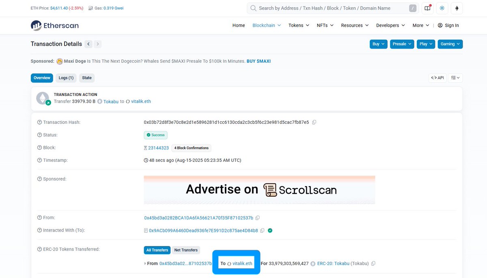The height and width of the screenshot is (278, 487).
Task: Click vitalik.eth link in Transaction Action
Action: click(141, 102)
